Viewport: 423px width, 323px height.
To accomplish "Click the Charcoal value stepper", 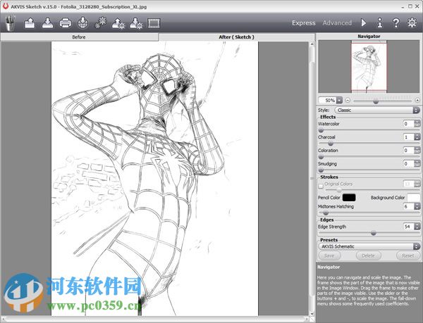I will pyautogui.click(x=417, y=137).
